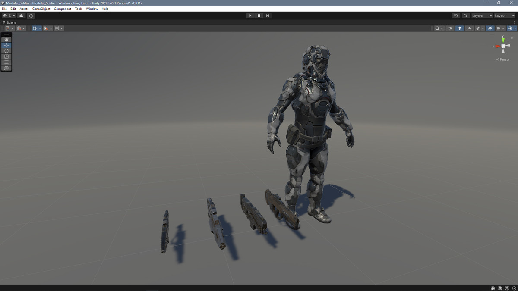The width and height of the screenshot is (518, 291).
Task: Toggle scene audio mute
Action: coord(468,28)
